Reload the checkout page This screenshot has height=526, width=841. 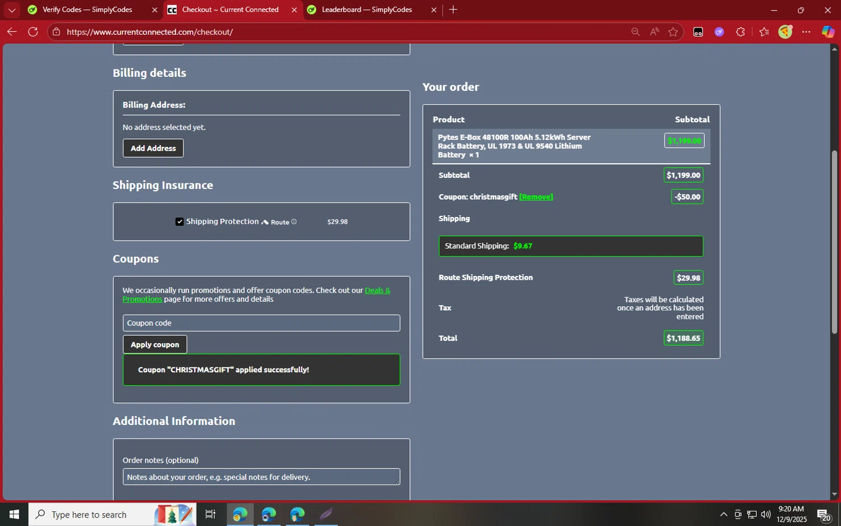[33, 32]
